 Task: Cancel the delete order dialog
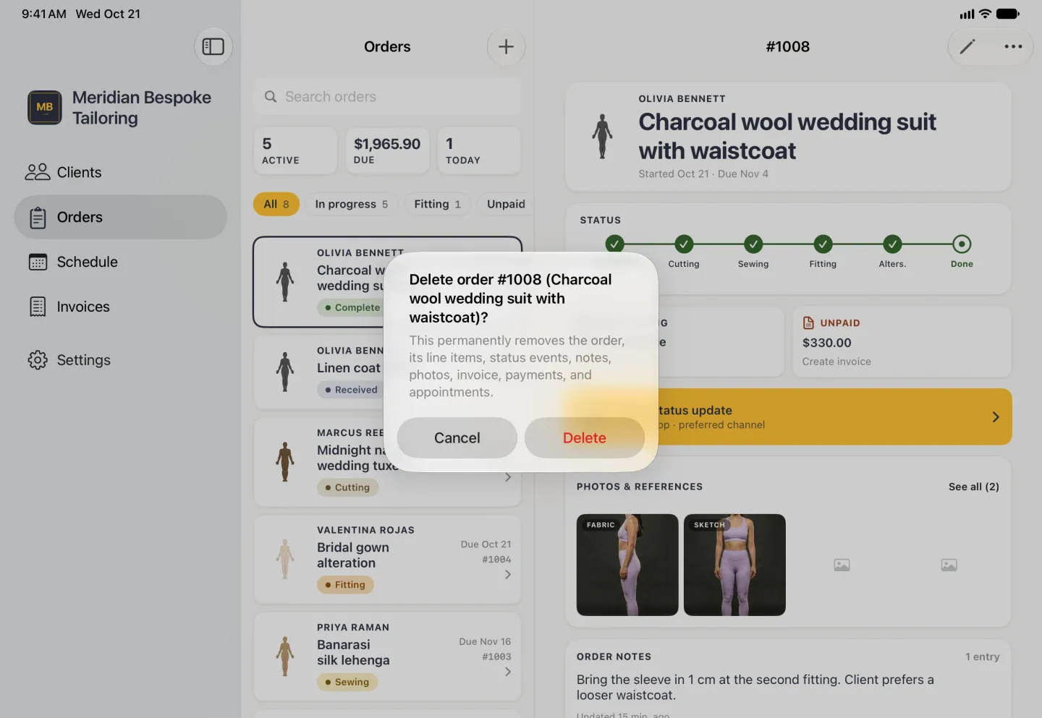click(457, 437)
